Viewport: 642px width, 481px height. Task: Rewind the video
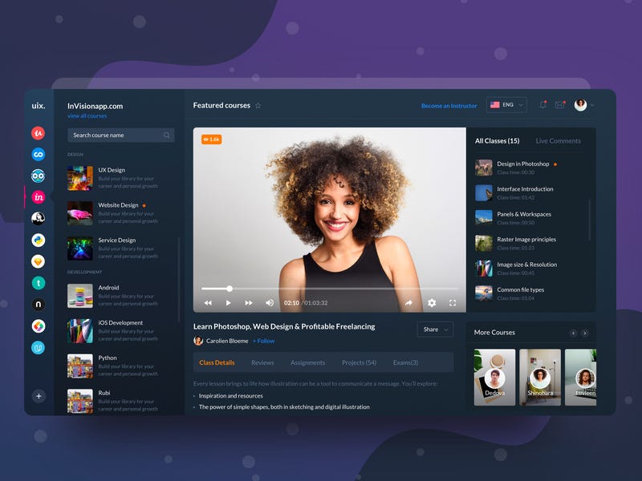pos(208,303)
